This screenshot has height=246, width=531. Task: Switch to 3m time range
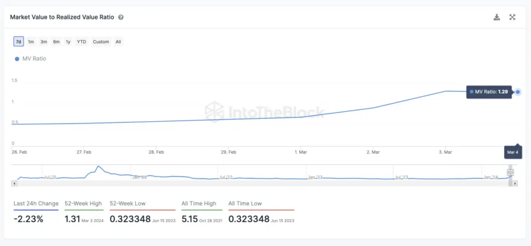point(44,42)
